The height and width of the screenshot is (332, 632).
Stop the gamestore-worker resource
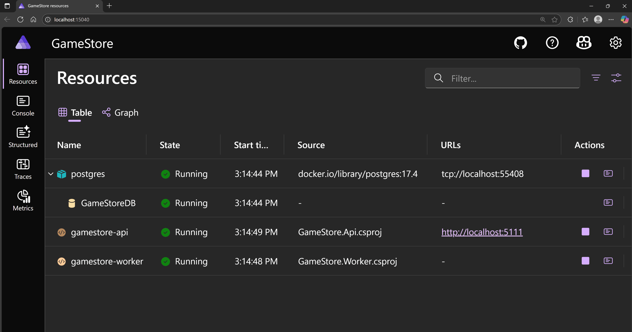coord(585,261)
